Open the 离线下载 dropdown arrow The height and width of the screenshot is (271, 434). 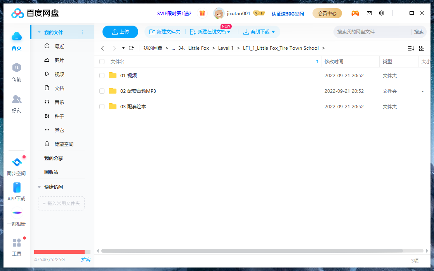(x=274, y=32)
